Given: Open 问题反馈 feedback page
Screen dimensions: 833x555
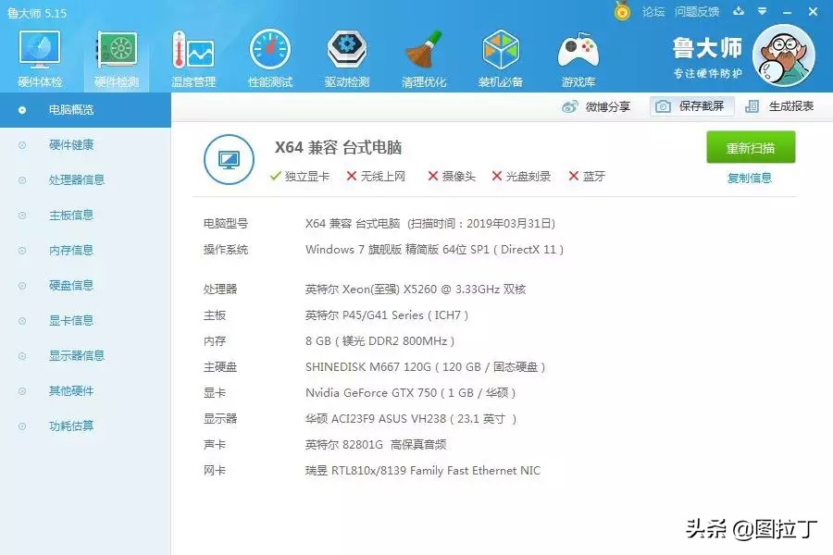Looking at the screenshot, I should pos(697,12).
